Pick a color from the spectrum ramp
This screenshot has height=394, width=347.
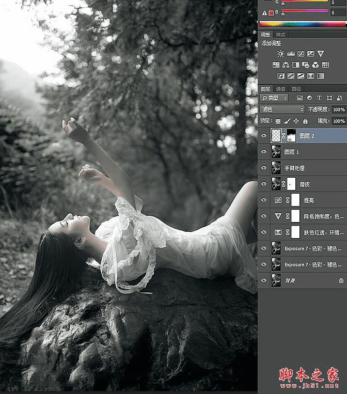click(303, 24)
